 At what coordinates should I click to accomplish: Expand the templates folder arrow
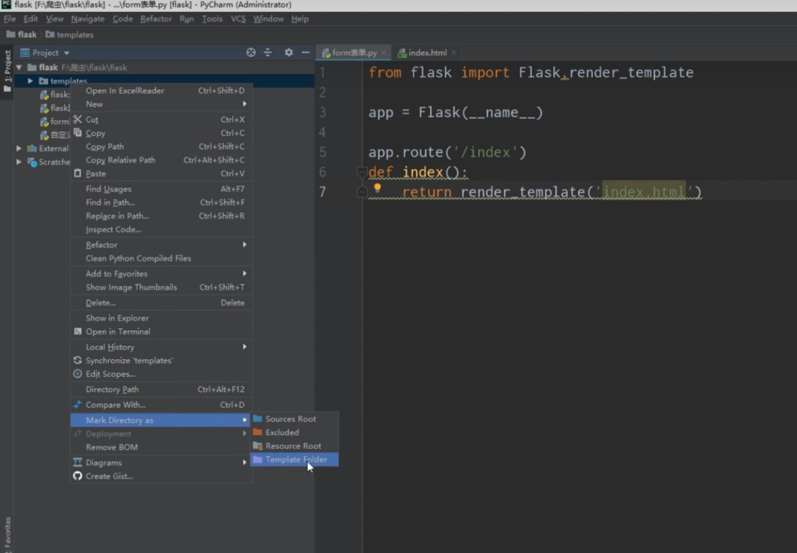pyautogui.click(x=30, y=81)
